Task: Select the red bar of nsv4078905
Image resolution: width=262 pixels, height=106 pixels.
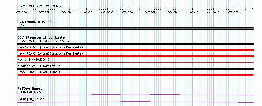Action: 135,56
